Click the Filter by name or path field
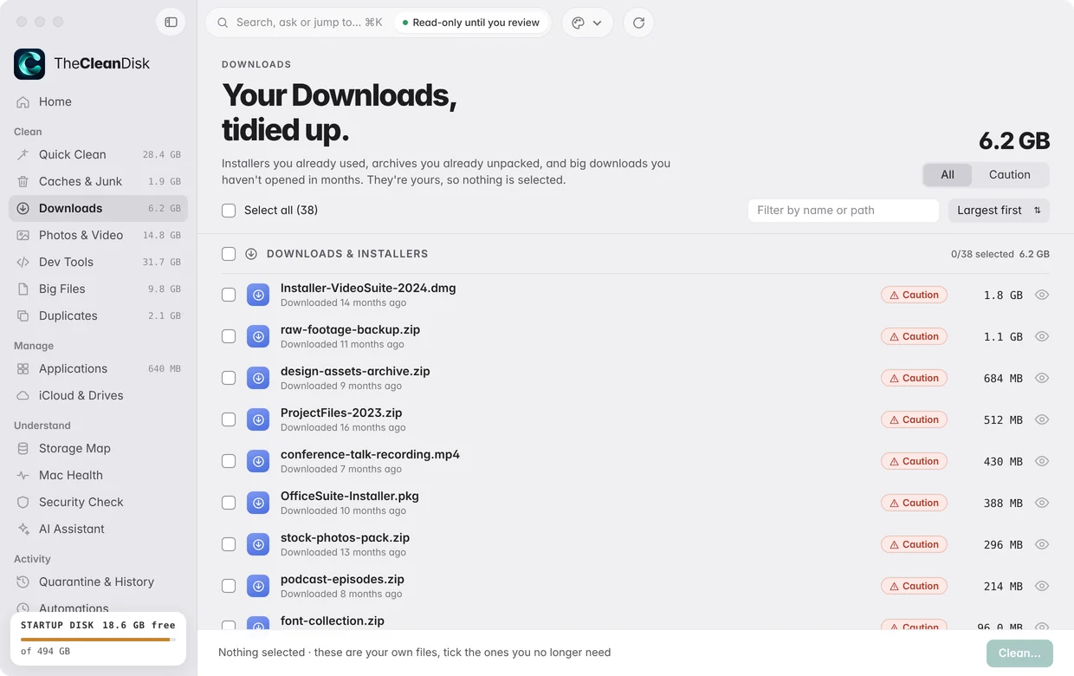This screenshot has height=676, width=1074. (844, 210)
